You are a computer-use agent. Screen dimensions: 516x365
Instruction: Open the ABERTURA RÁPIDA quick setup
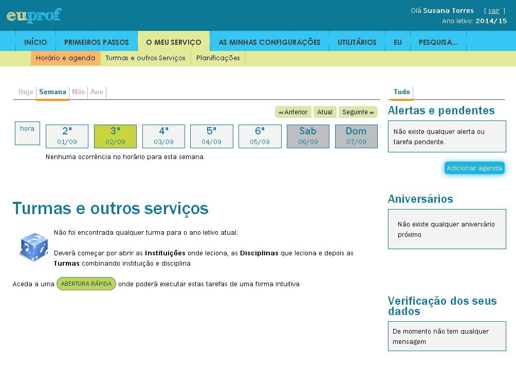[86, 284]
